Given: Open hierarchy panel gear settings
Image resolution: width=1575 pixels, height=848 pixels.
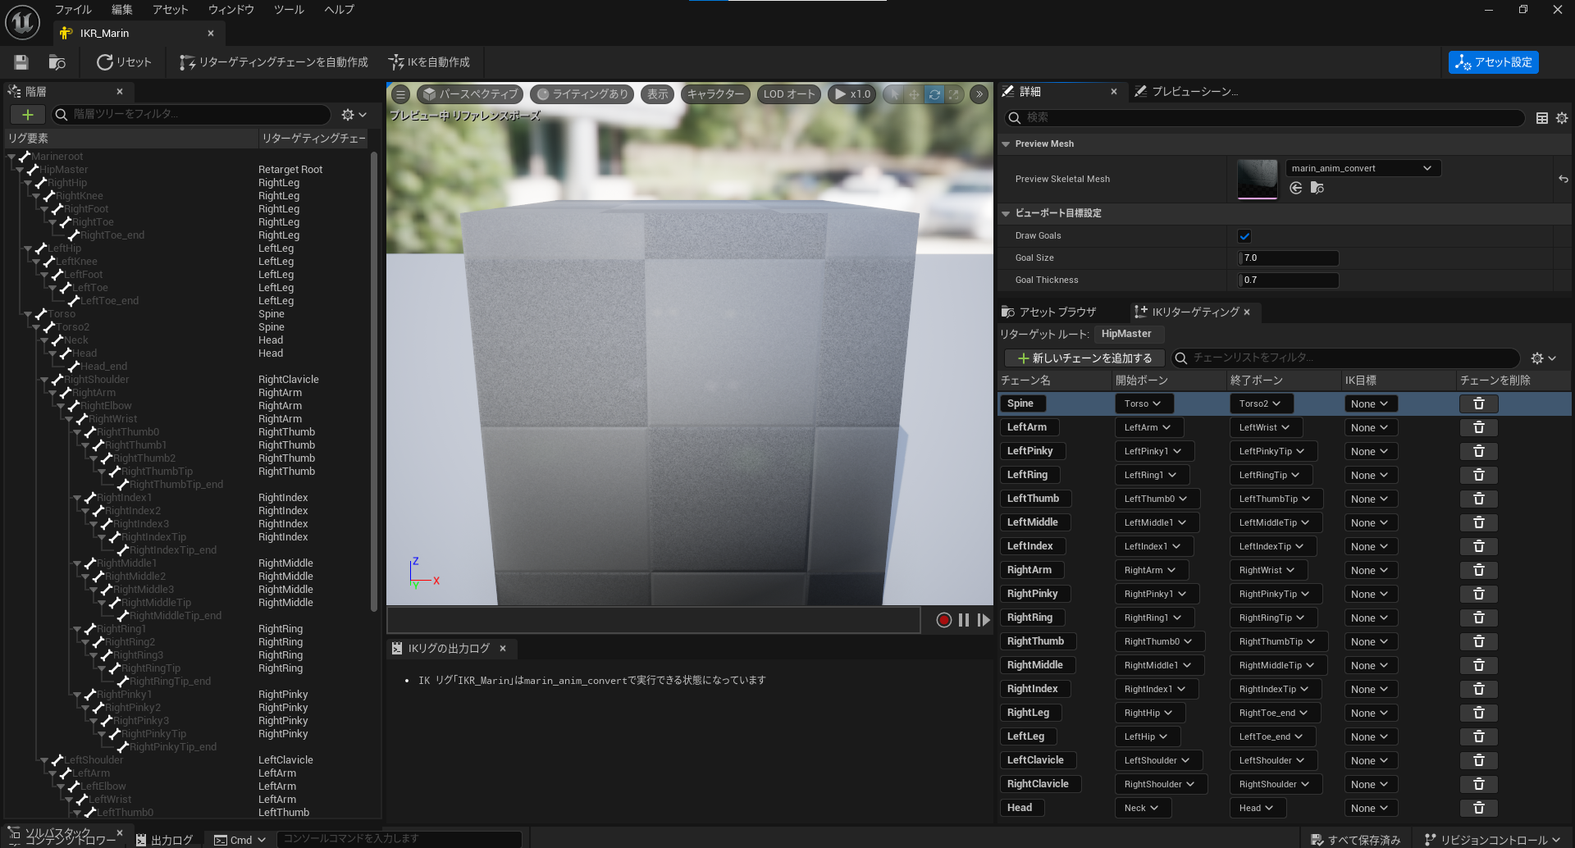Looking at the screenshot, I should [x=354, y=115].
